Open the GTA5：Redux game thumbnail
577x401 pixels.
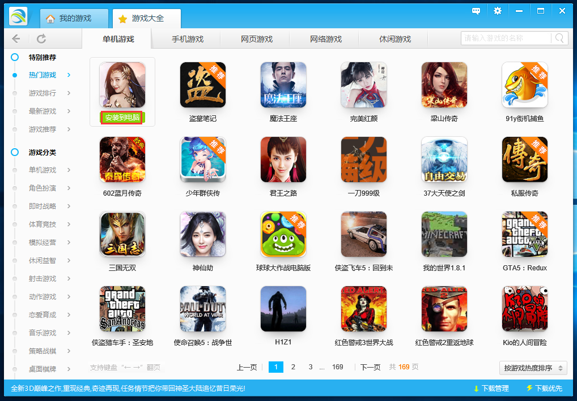[524, 234]
